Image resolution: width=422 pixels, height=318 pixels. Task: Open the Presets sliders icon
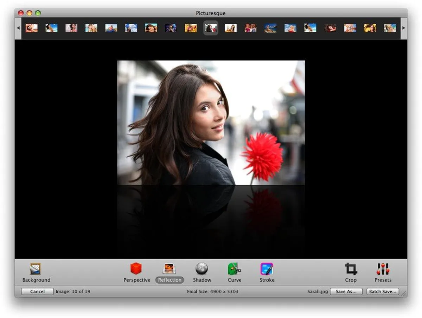point(383,269)
